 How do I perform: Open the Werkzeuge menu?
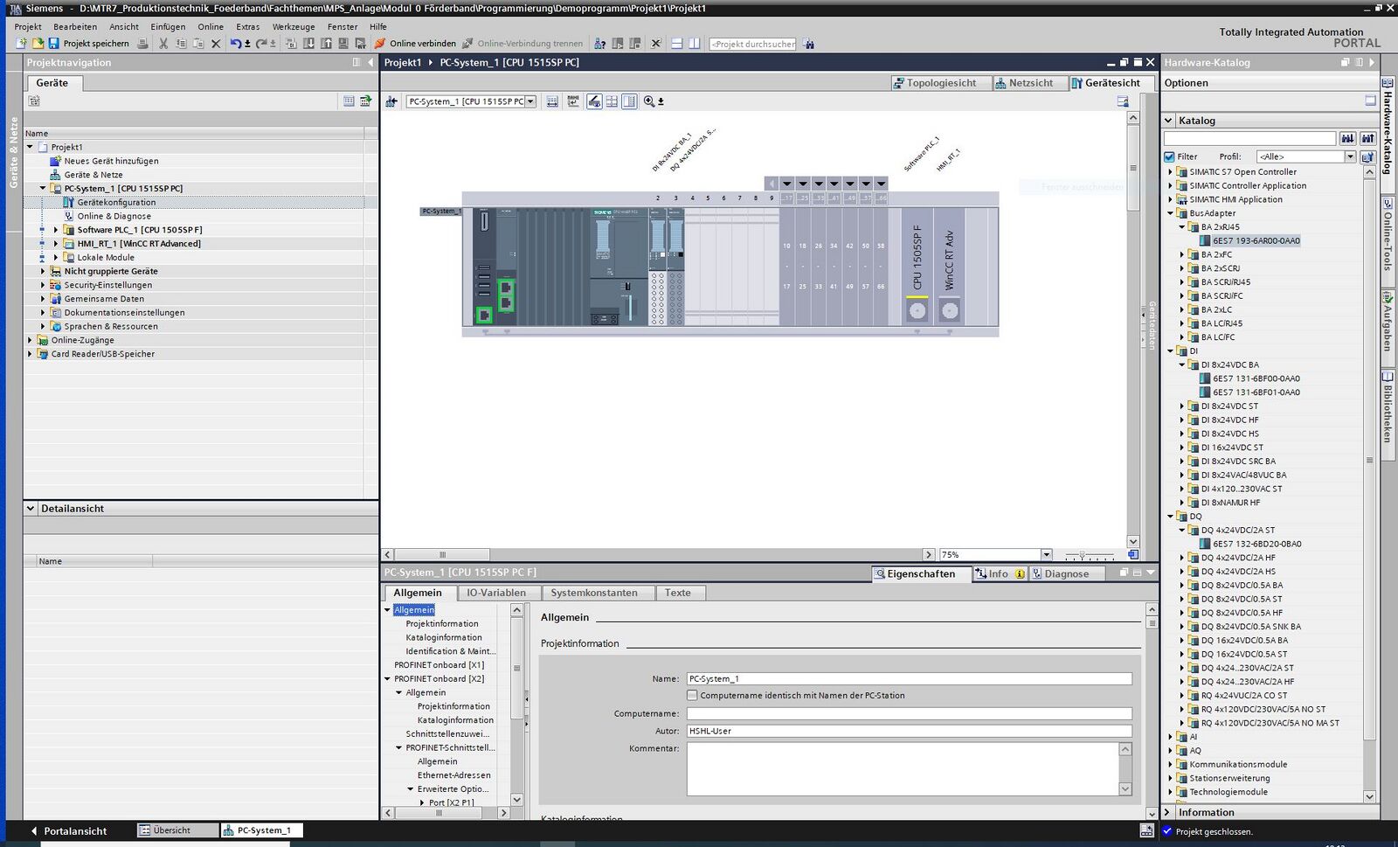click(x=293, y=27)
